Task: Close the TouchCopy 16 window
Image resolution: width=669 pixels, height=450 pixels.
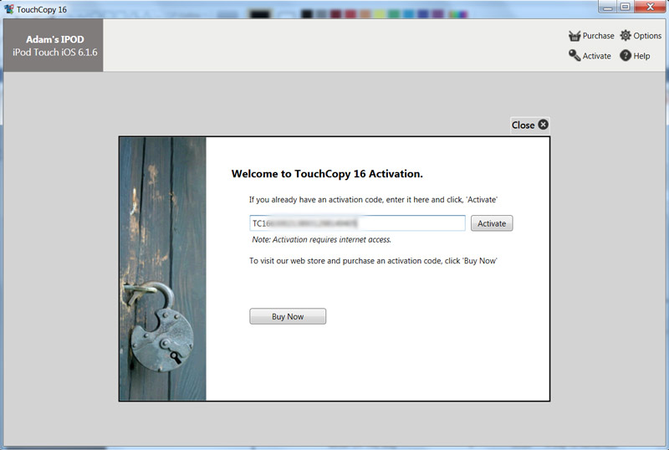Action: tap(651, 7)
